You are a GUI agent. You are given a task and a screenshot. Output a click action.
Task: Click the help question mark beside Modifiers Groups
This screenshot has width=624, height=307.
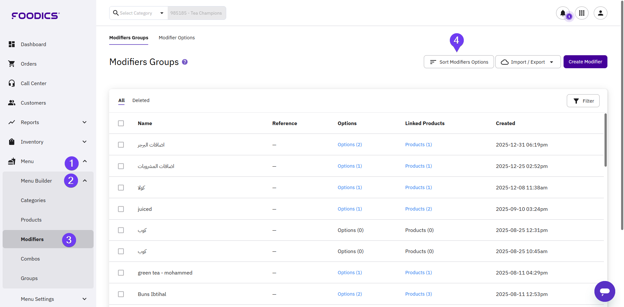point(185,62)
